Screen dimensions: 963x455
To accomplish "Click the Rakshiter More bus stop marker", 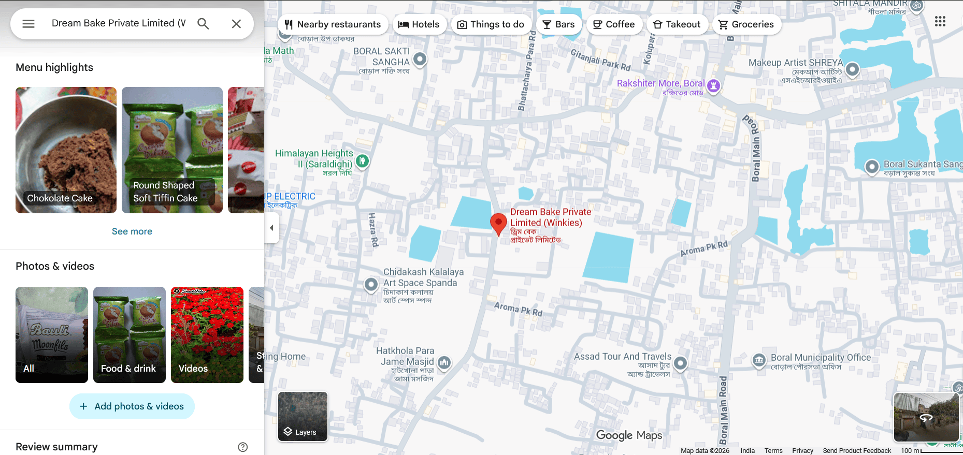I will tap(714, 85).
